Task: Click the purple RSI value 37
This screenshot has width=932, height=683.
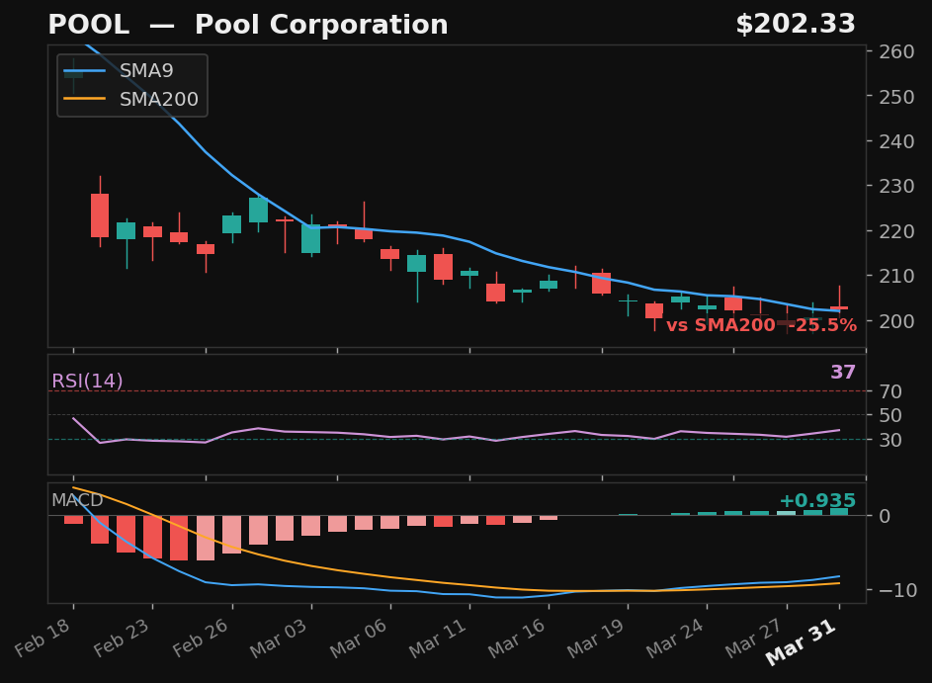Action: tap(845, 373)
